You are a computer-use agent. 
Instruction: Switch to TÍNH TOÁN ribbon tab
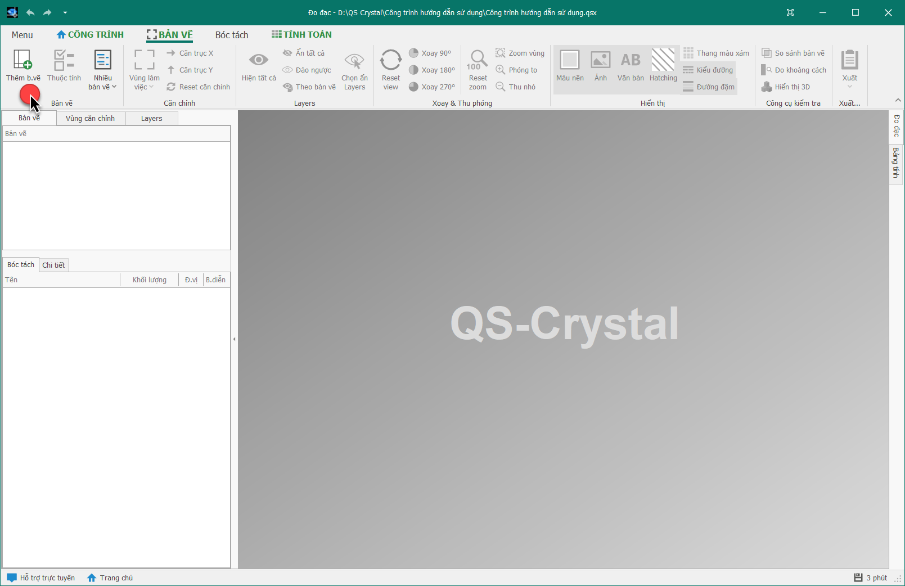pyautogui.click(x=301, y=35)
